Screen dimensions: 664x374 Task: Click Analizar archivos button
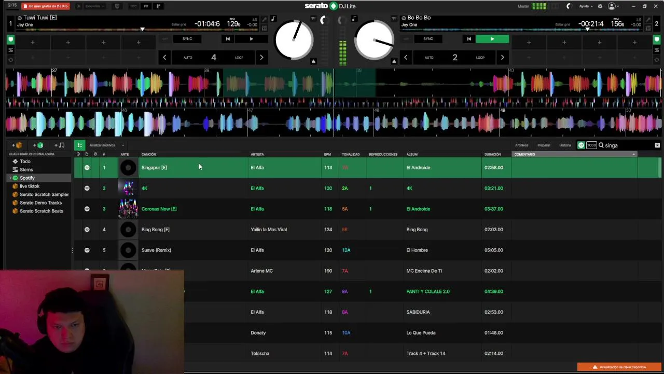[102, 145]
